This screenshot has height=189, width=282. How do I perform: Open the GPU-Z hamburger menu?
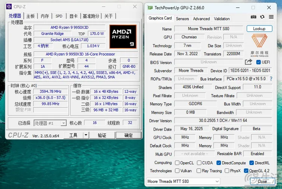click(271, 17)
